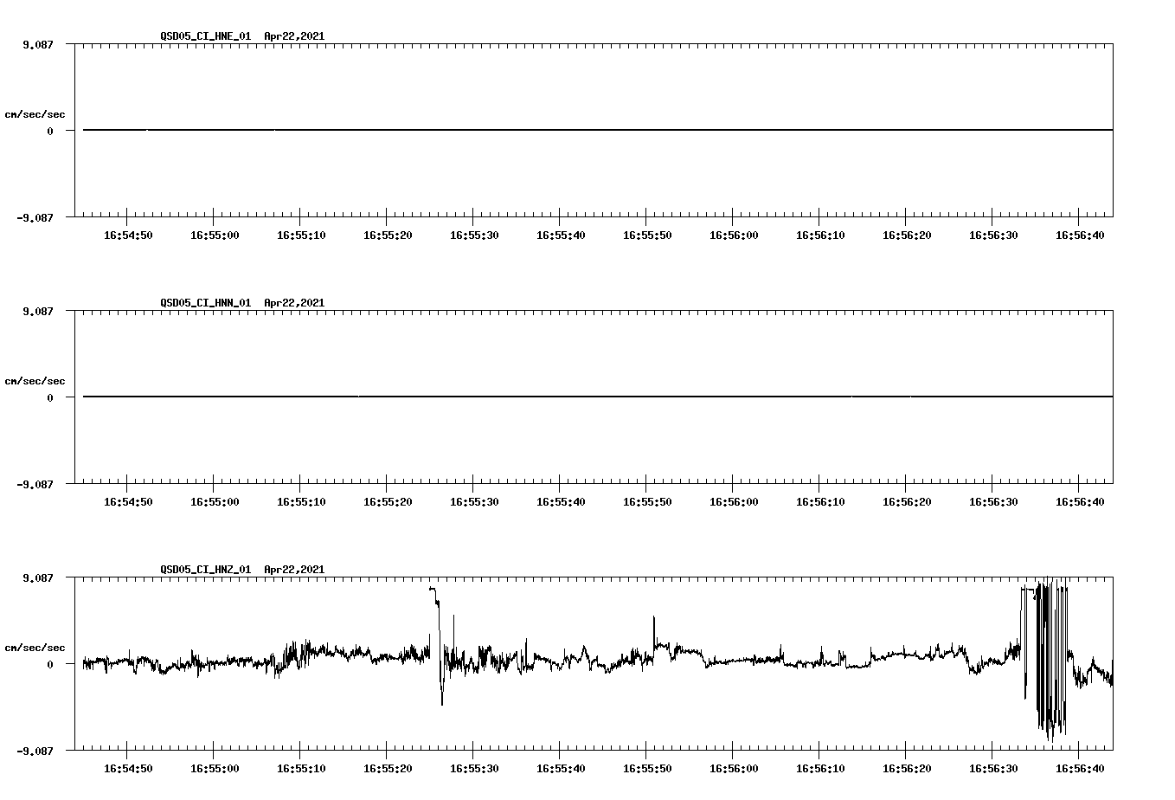Click the -9.087 lower amplitude value on bottom plot
This screenshot has height=800, width=1175.
35,752
